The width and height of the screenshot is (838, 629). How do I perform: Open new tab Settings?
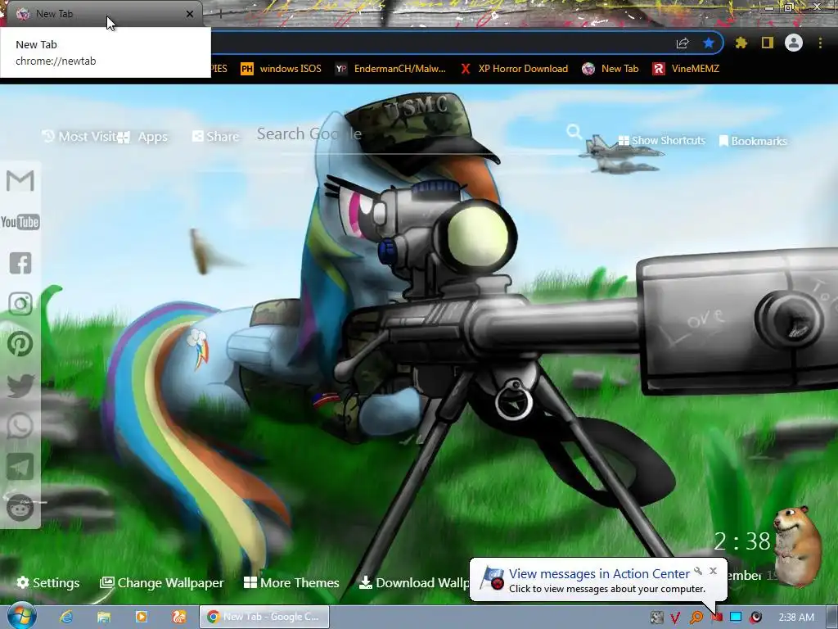48,582
